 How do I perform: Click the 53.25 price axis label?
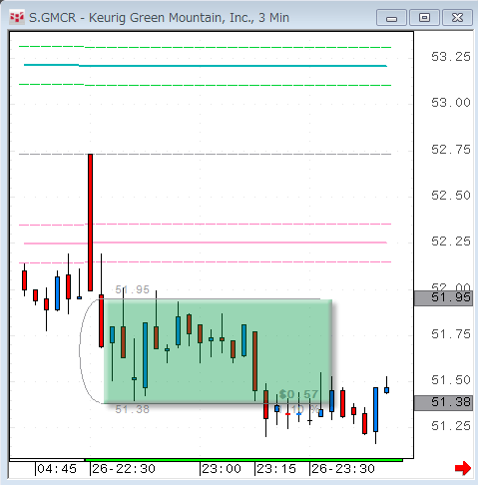451,57
